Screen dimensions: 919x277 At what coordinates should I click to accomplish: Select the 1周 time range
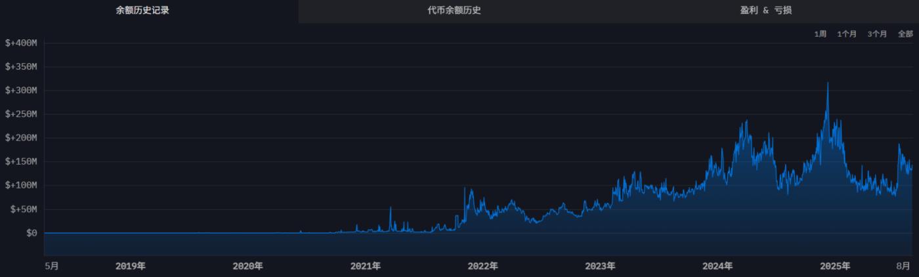coord(820,33)
